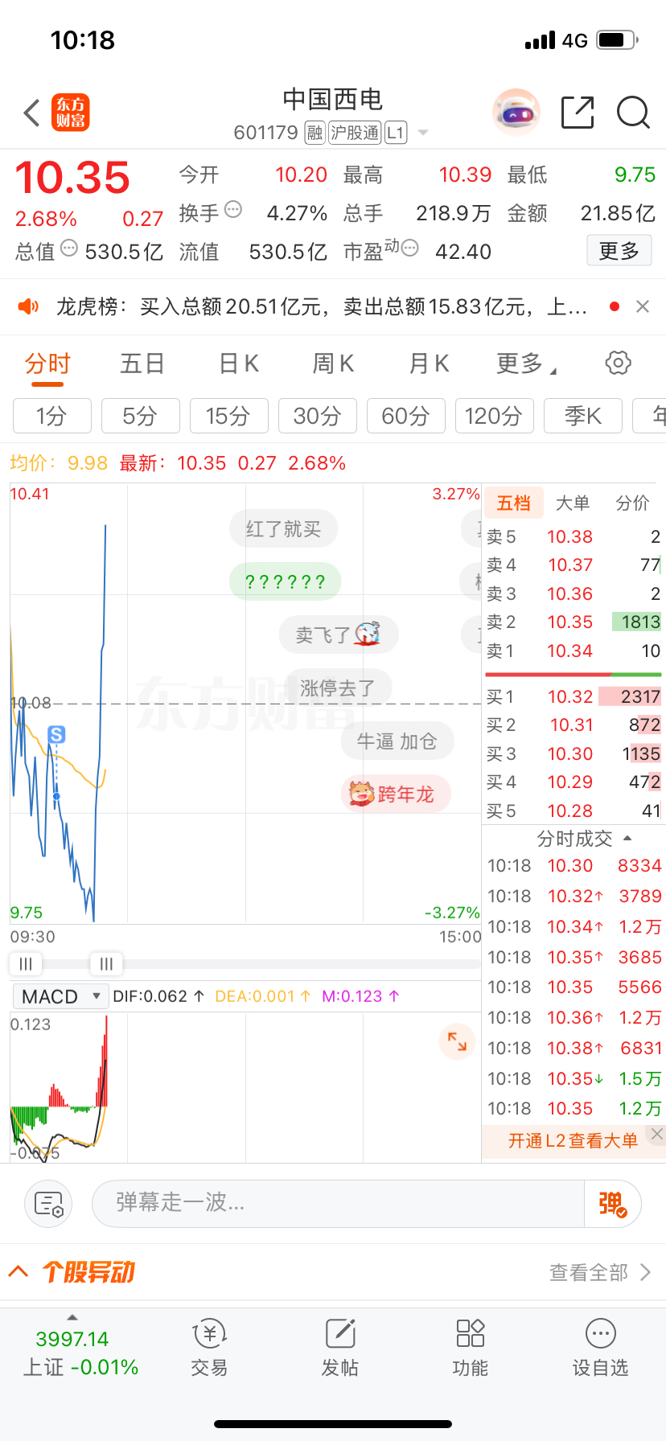Viewport: 666px width, 1441px height.
Task: Grab the left time range slider handle
Action: (x=26, y=963)
